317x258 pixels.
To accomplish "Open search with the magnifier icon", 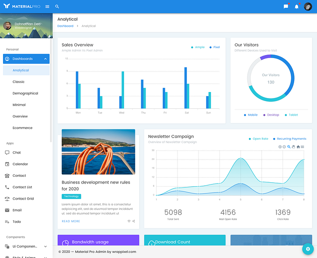I will [x=57, y=6].
